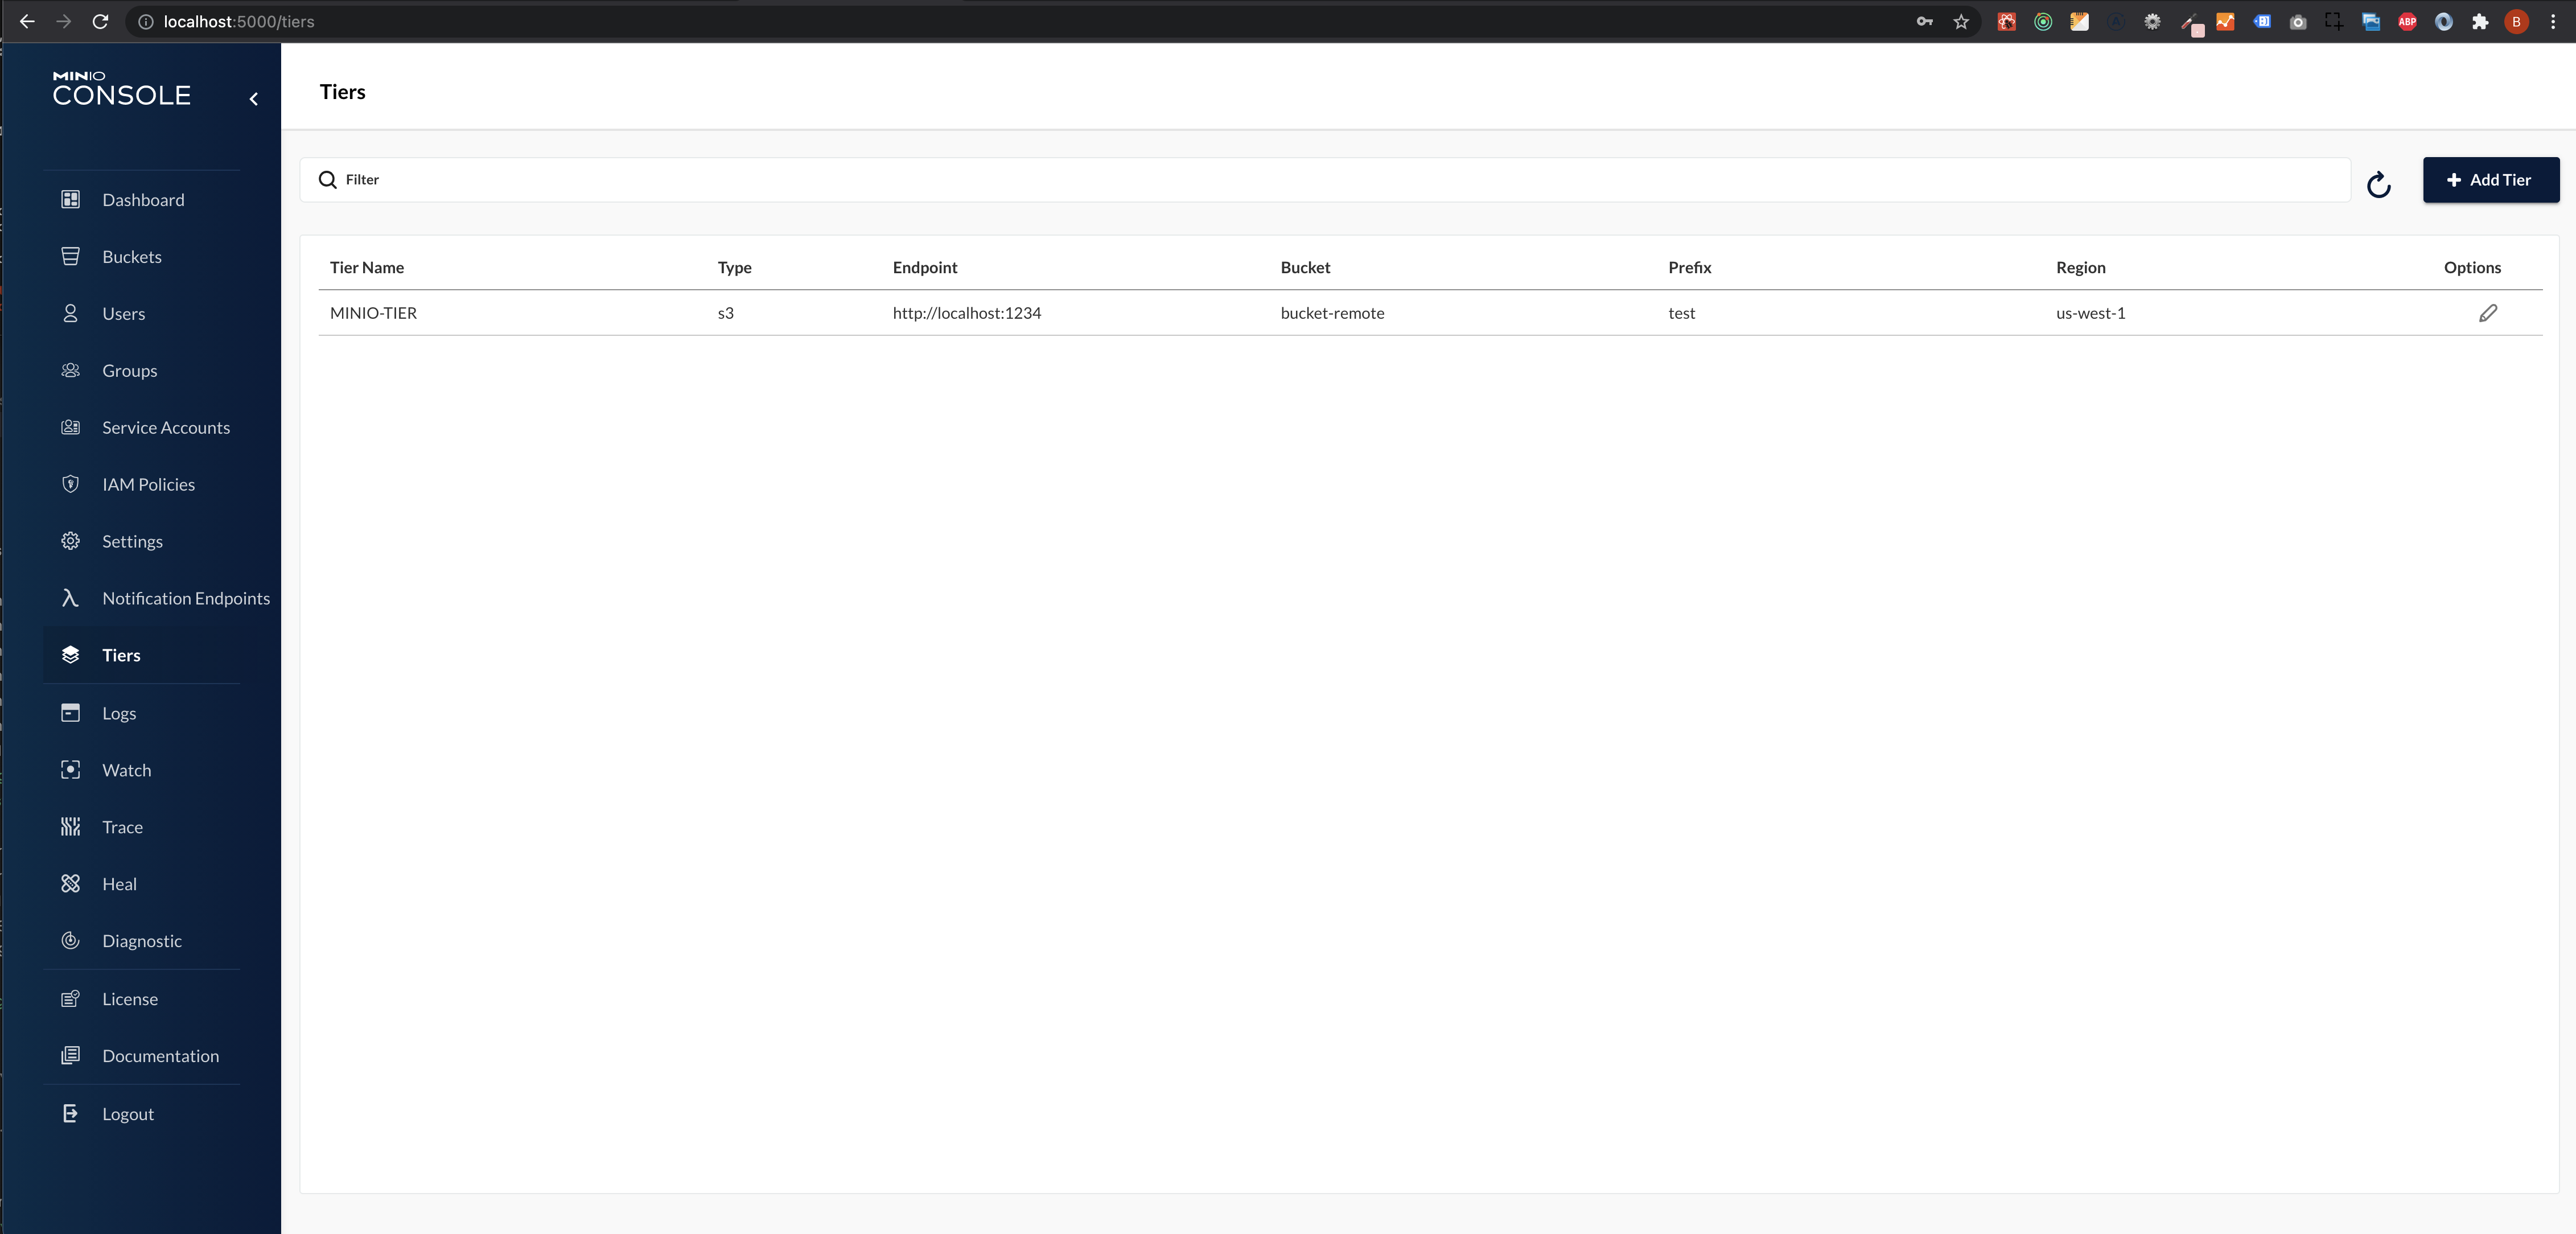Click the Heal icon in sidebar
Screen dimensions: 2576x1234
(x=70, y=884)
